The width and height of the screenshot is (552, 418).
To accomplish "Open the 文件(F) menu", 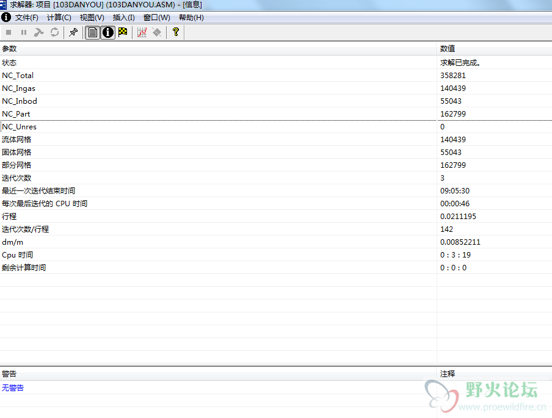I will [26, 18].
